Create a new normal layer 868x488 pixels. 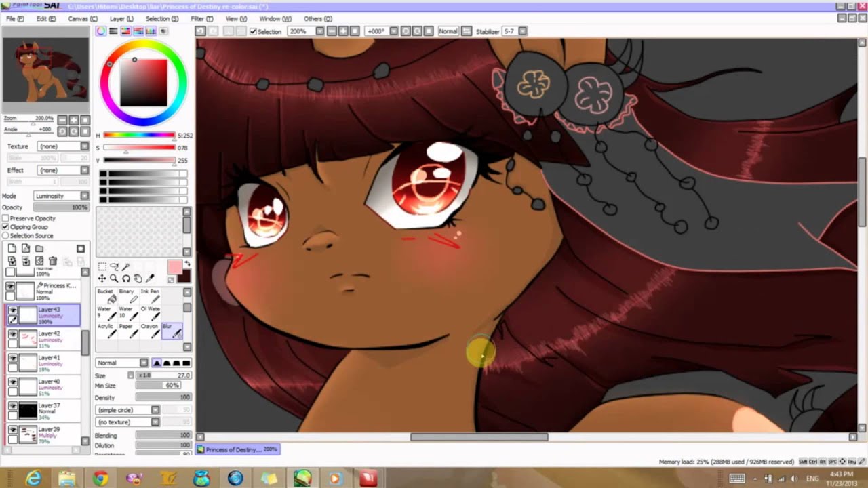point(12,249)
